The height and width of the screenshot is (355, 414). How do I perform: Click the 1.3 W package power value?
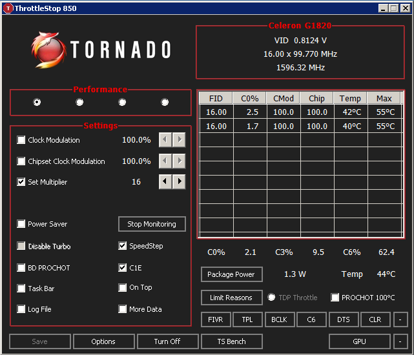click(x=295, y=274)
